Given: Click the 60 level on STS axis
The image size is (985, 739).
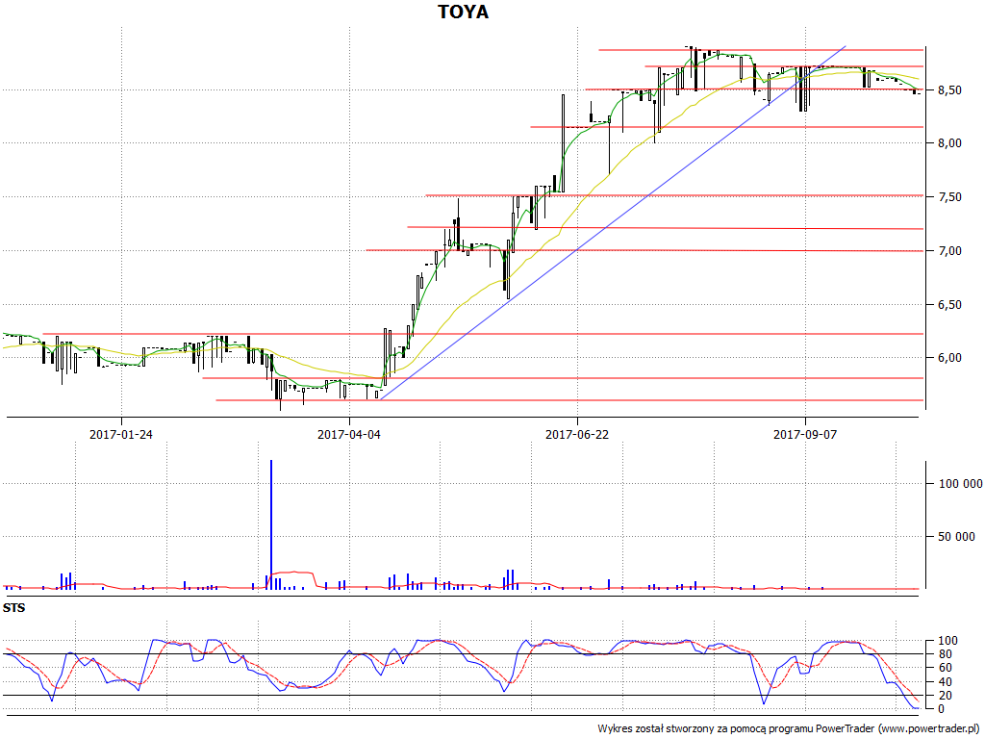Looking at the screenshot, I should [x=945, y=668].
